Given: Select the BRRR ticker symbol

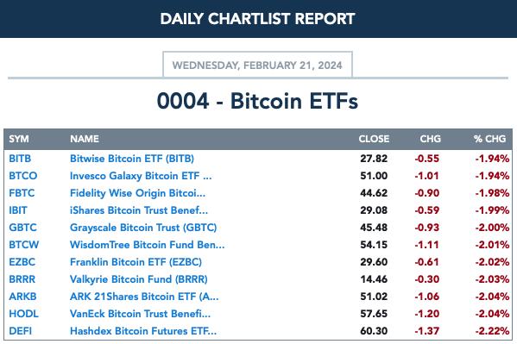Looking at the screenshot, I should point(22,279).
